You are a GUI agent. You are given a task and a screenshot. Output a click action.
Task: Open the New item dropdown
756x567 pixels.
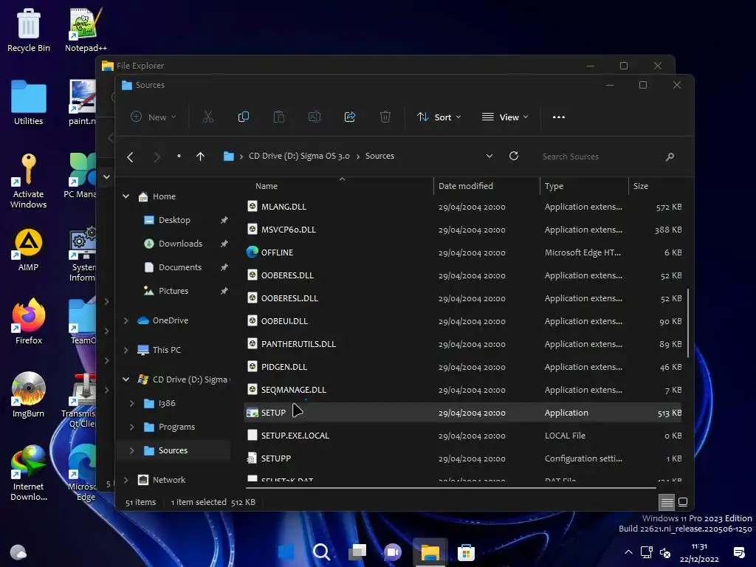point(154,117)
